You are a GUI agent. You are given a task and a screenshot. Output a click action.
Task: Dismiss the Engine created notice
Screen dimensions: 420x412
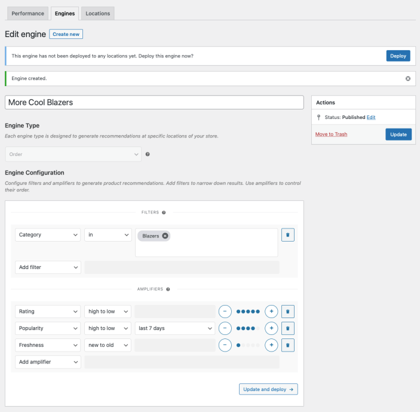point(407,78)
